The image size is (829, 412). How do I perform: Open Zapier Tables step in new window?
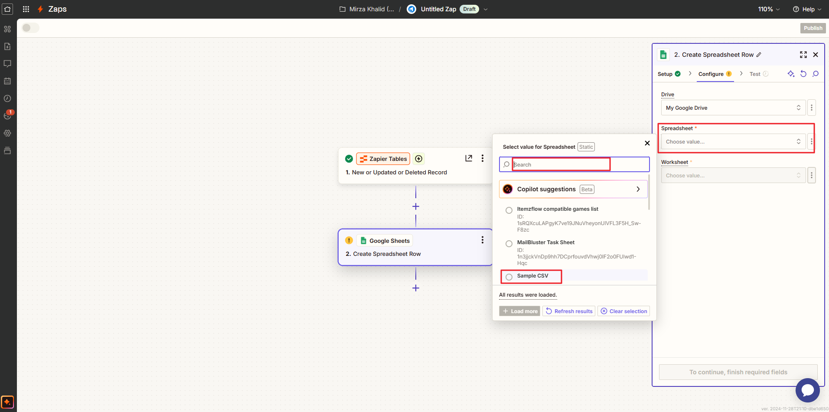pos(469,158)
